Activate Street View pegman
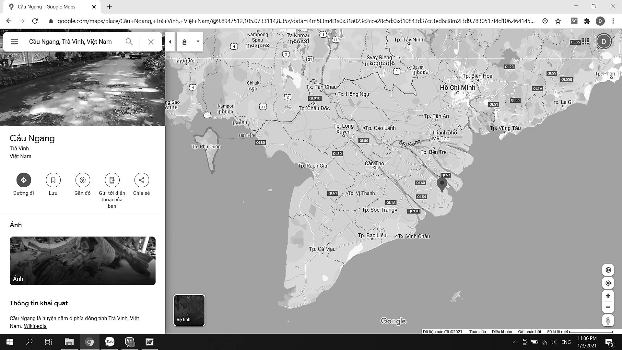The height and width of the screenshot is (350, 622). pos(608,321)
